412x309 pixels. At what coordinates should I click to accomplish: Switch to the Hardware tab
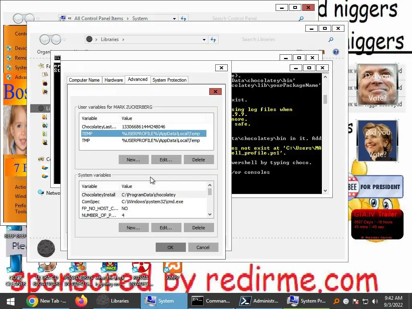pyautogui.click(x=113, y=80)
